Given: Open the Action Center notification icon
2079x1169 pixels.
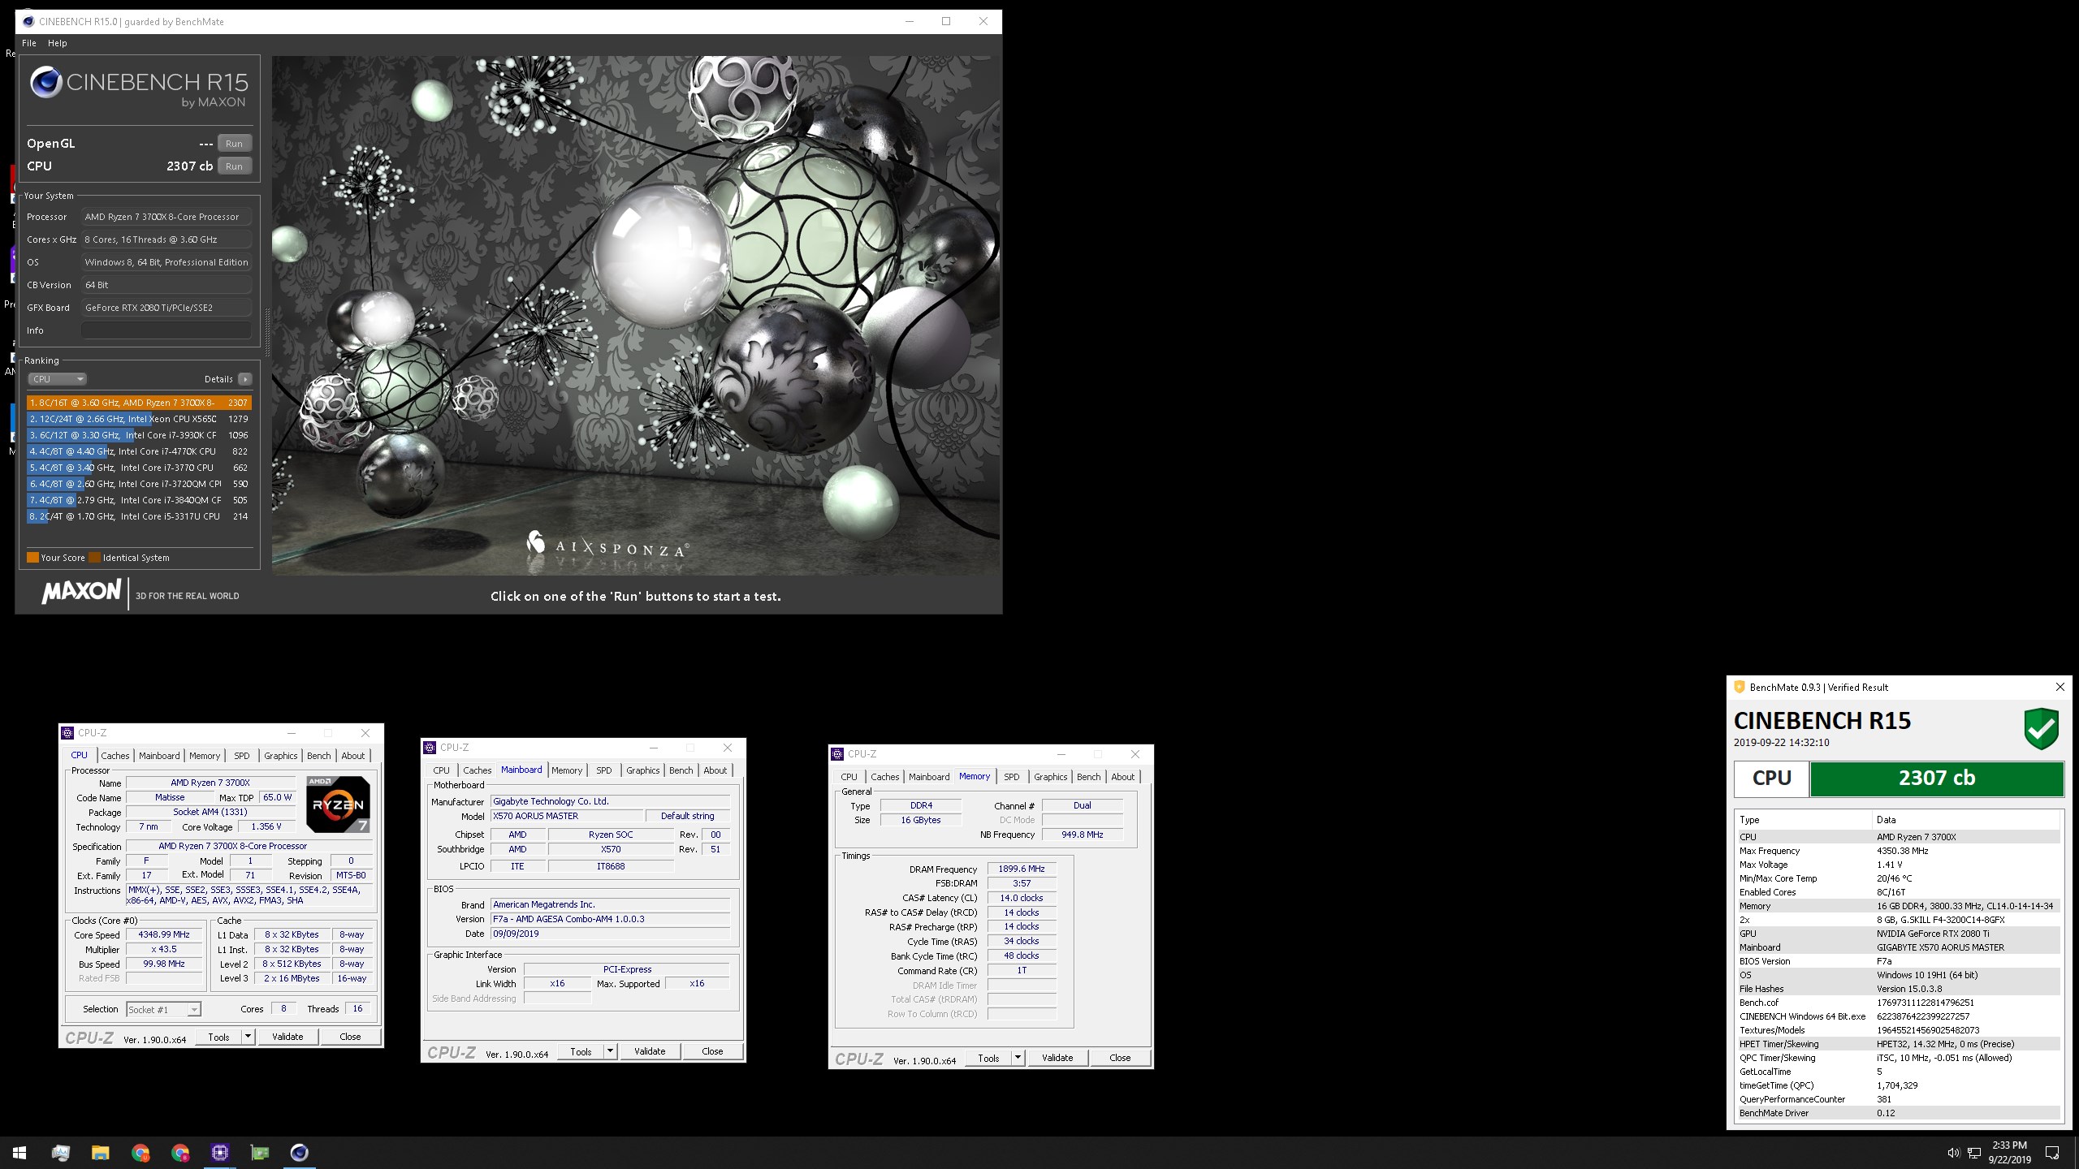Looking at the screenshot, I should tap(2052, 1153).
